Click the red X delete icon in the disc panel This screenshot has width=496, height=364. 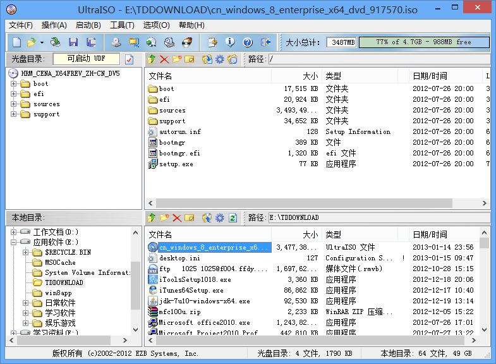click(164, 59)
